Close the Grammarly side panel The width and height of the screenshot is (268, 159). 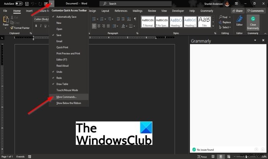[263, 40]
